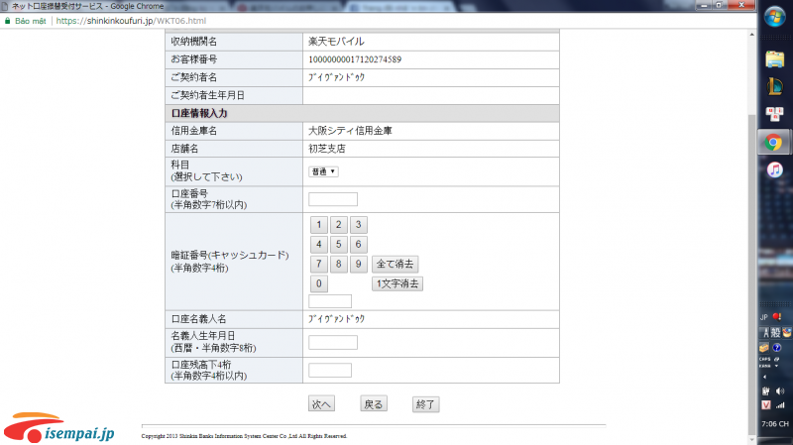Click 初芝支店 branch name text
This screenshot has height=445, width=793.
327,149
